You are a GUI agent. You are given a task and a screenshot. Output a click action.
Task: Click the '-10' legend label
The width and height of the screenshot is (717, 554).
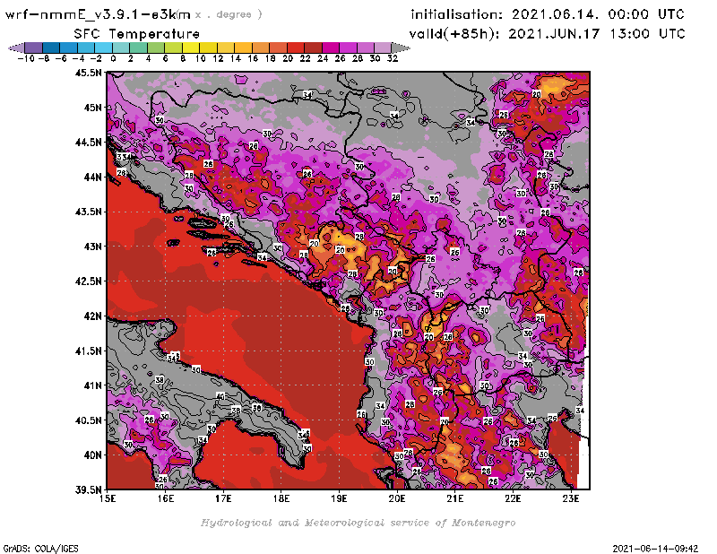(x=26, y=58)
